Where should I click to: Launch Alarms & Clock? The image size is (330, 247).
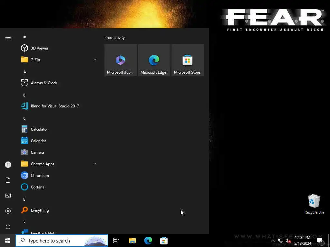click(59, 83)
